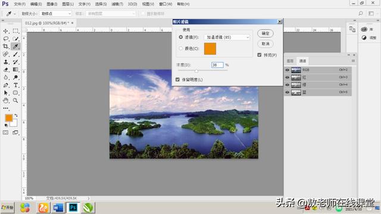Reset default foreground and background colors
381x214 pixels.
point(6,125)
